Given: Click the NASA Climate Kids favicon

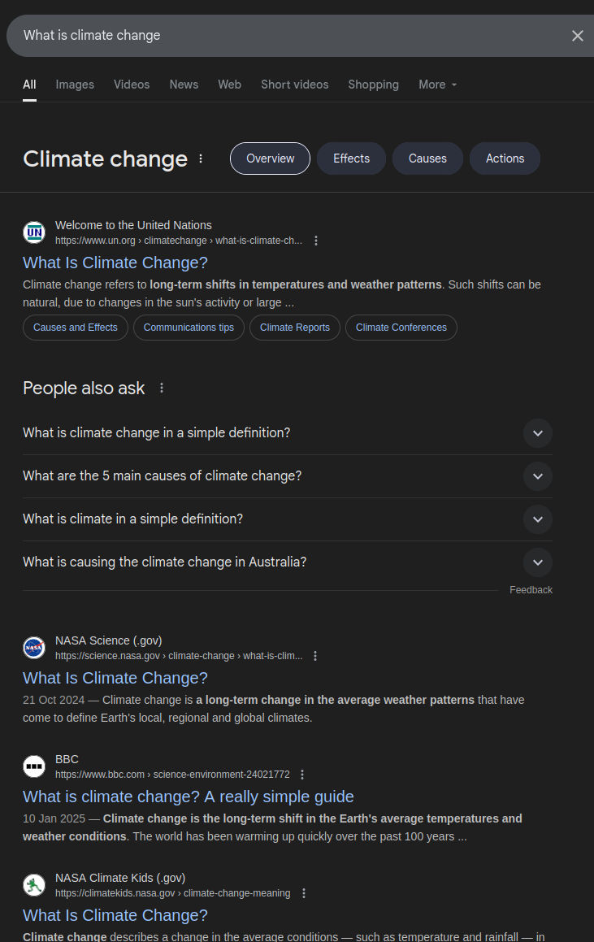Looking at the screenshot, I should click(x=34, y=884).
